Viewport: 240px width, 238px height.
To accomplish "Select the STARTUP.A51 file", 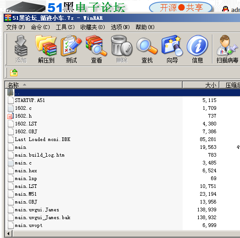I will (x=30, y=100).
